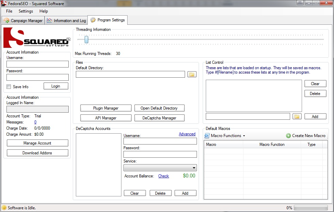Viewport: 334px width, 212px height.
Task: Toggle the Save Info checkbox
Action: 9,87
